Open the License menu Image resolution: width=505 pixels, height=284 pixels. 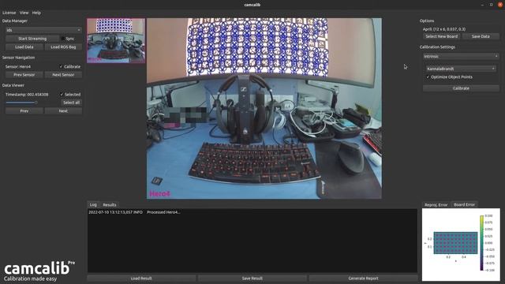click(9, 13)
